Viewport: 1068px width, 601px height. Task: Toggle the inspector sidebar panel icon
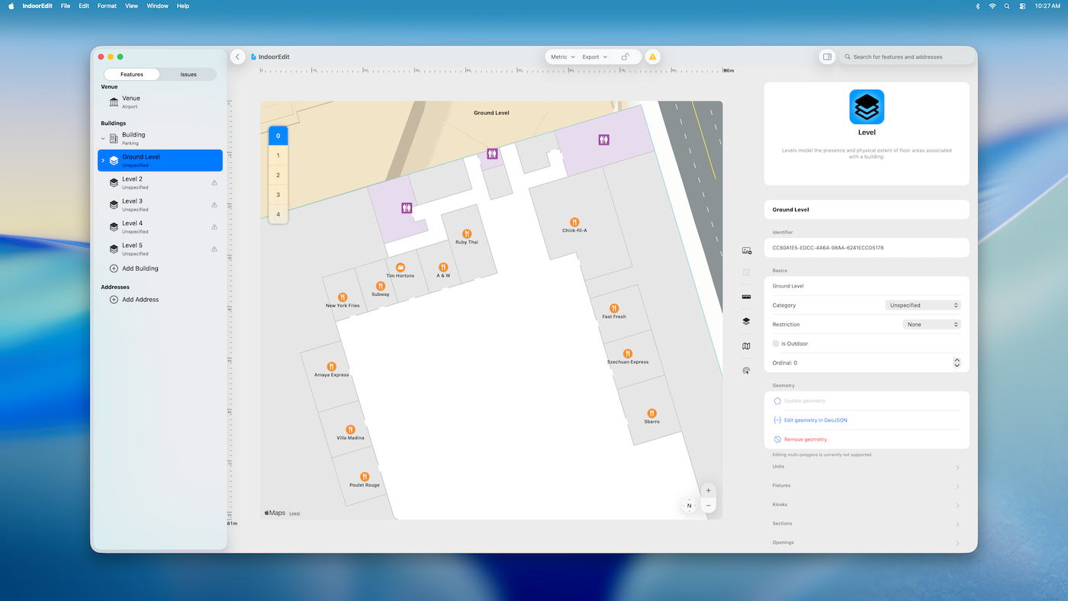[826, 57]
